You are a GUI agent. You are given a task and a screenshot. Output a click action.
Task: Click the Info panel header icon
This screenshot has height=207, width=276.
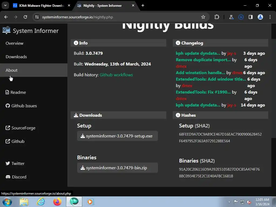(76, 43)
